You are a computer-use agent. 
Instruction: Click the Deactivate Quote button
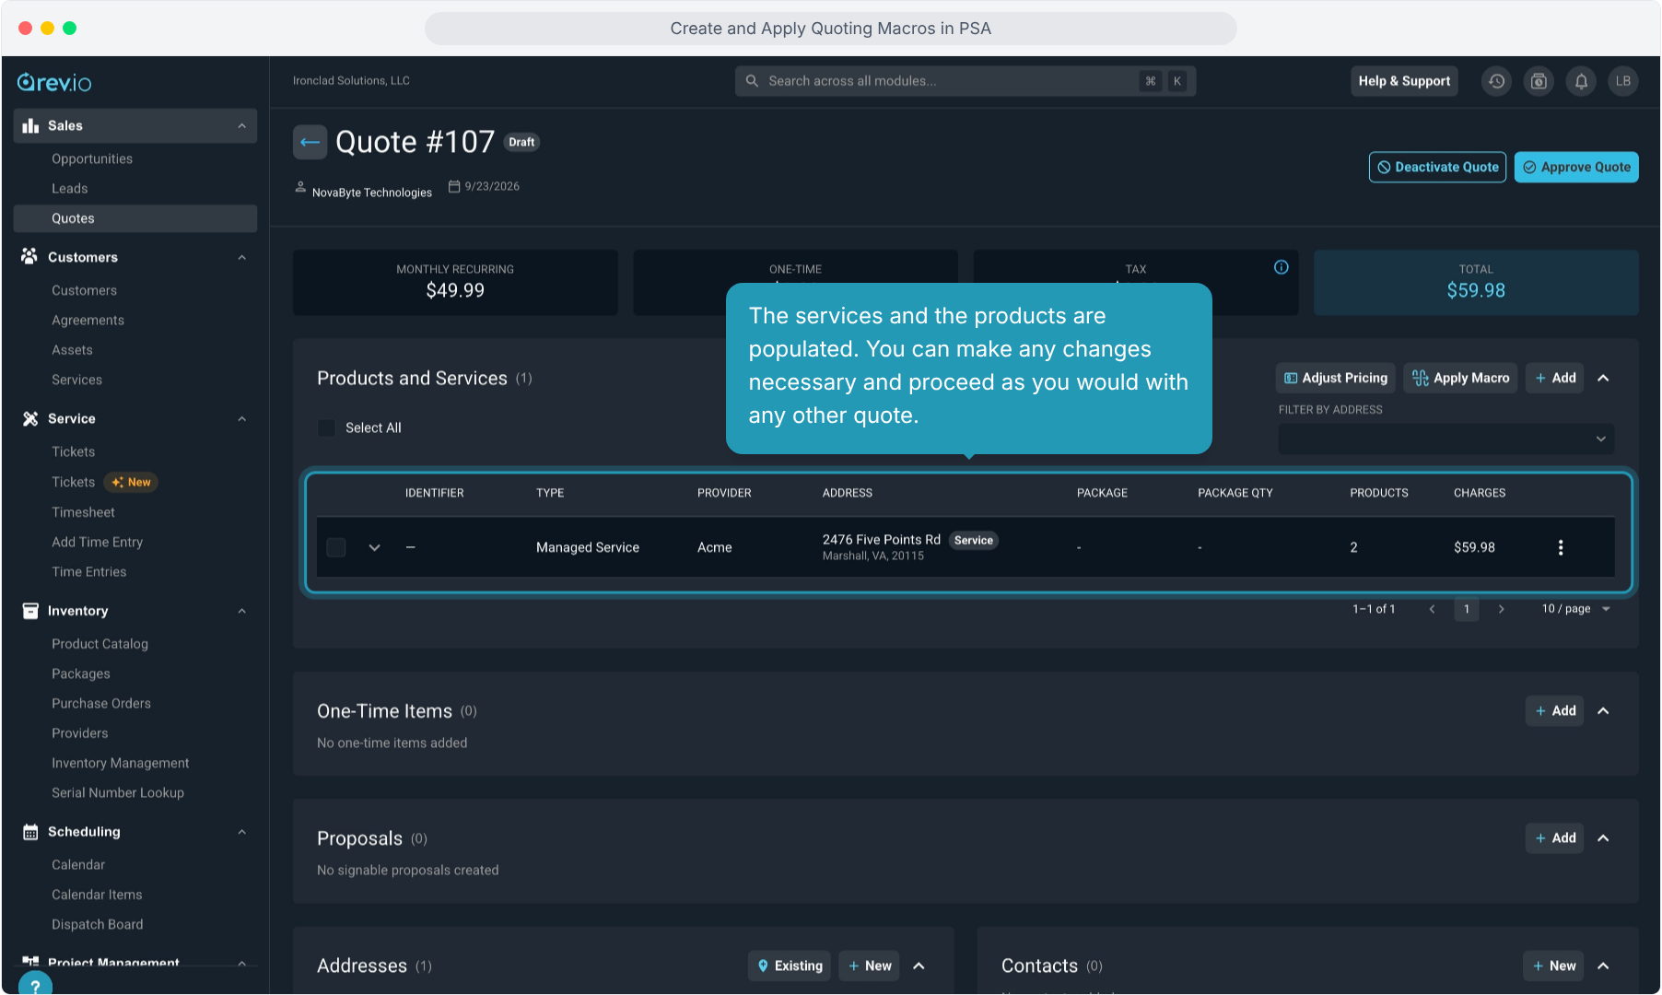coord(1437,167)
